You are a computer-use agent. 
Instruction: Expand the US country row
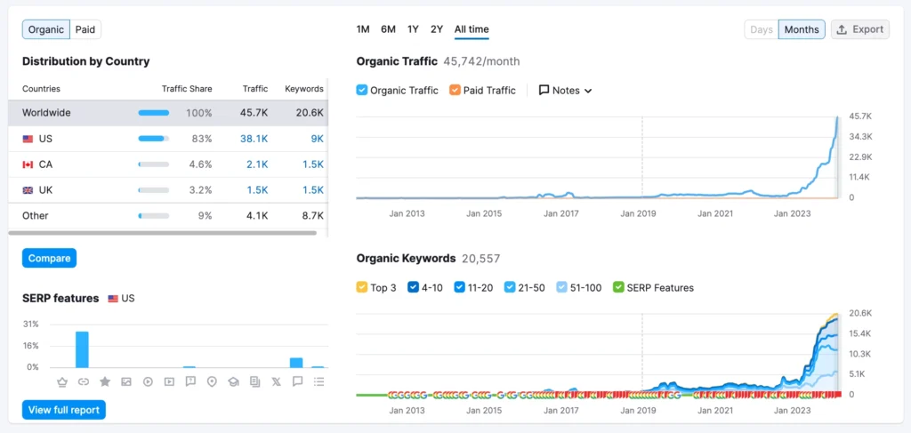45,139
